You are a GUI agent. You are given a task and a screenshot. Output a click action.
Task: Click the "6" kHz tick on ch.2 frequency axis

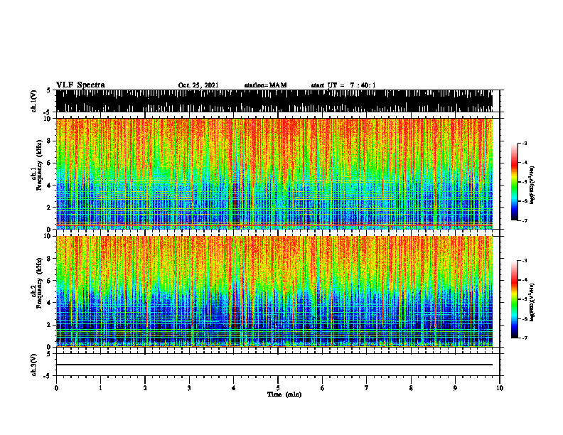point(50,280)
